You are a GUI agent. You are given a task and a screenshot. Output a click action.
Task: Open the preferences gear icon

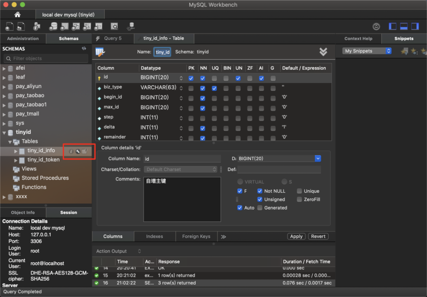(376, 26)
